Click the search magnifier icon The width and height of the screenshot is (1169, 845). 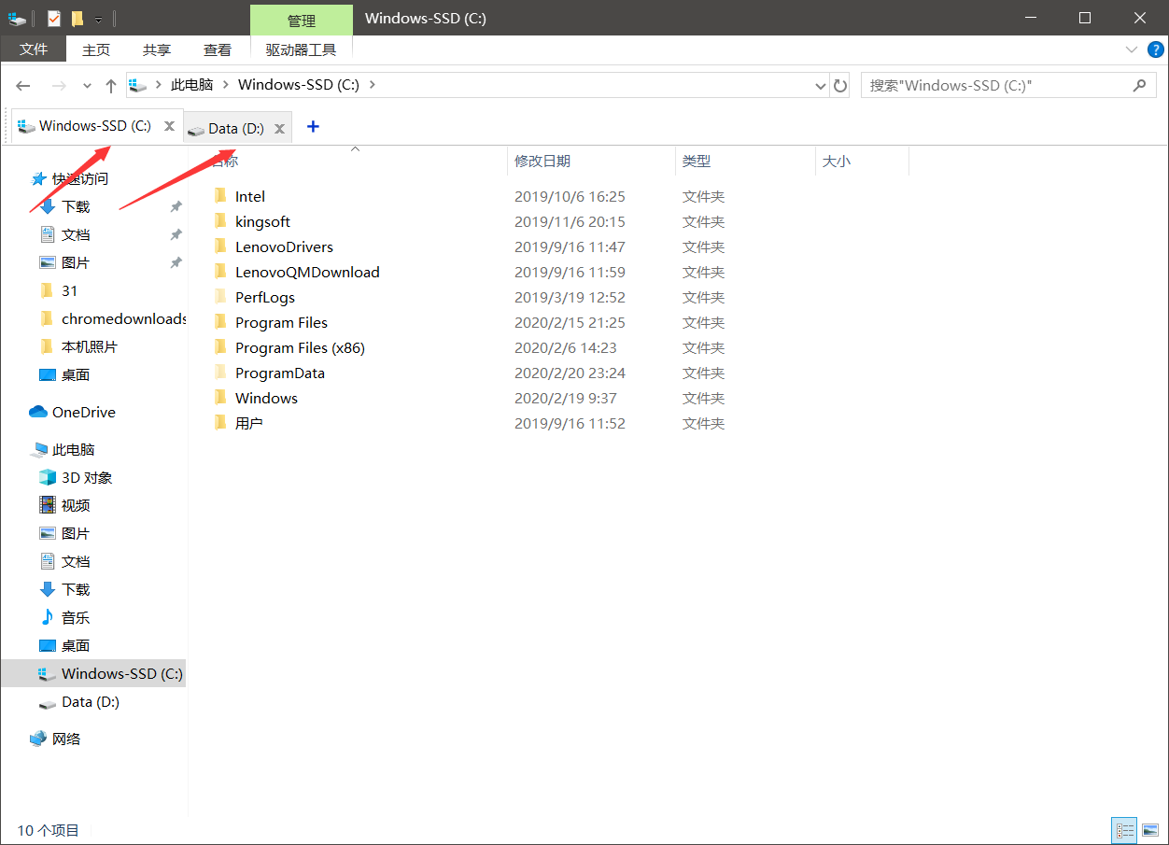pyautogui.click(x=1139, y=85)
